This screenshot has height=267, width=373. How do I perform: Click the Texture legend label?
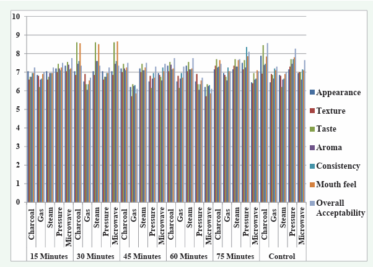pyautogui.click(x=331, y=111)
